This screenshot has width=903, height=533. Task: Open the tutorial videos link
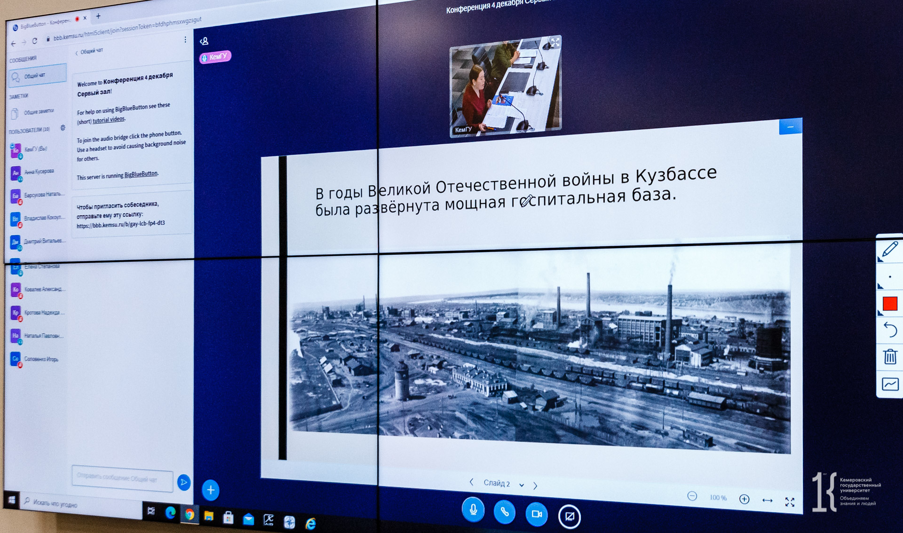point(109,120)
